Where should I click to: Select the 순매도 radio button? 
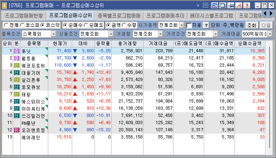tap(86, 25)
